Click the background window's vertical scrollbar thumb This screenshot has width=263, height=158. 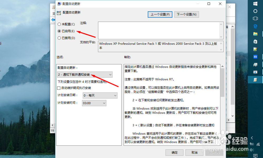pos(232,66)
